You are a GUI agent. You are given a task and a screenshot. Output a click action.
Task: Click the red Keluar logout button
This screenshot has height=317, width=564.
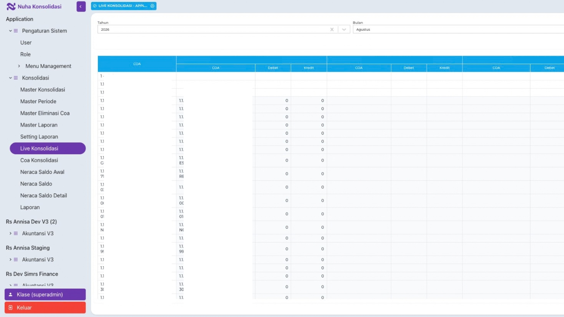(x=45, y=307)
